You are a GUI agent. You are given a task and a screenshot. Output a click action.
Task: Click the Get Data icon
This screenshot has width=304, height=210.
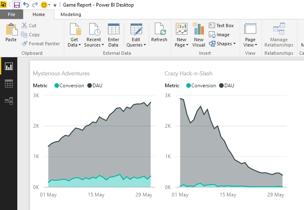(x=75, y=29)
